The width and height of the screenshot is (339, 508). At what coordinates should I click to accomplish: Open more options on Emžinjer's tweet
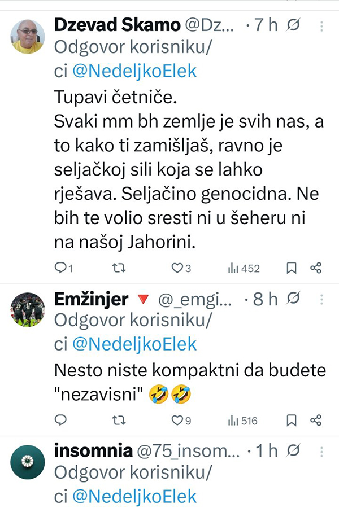(322, 299)
